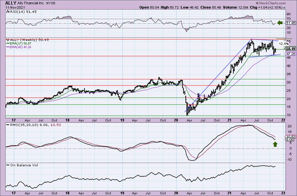297x196 pixels.
Task: Click the Low 48.42 value
Action: pos(189,7)
